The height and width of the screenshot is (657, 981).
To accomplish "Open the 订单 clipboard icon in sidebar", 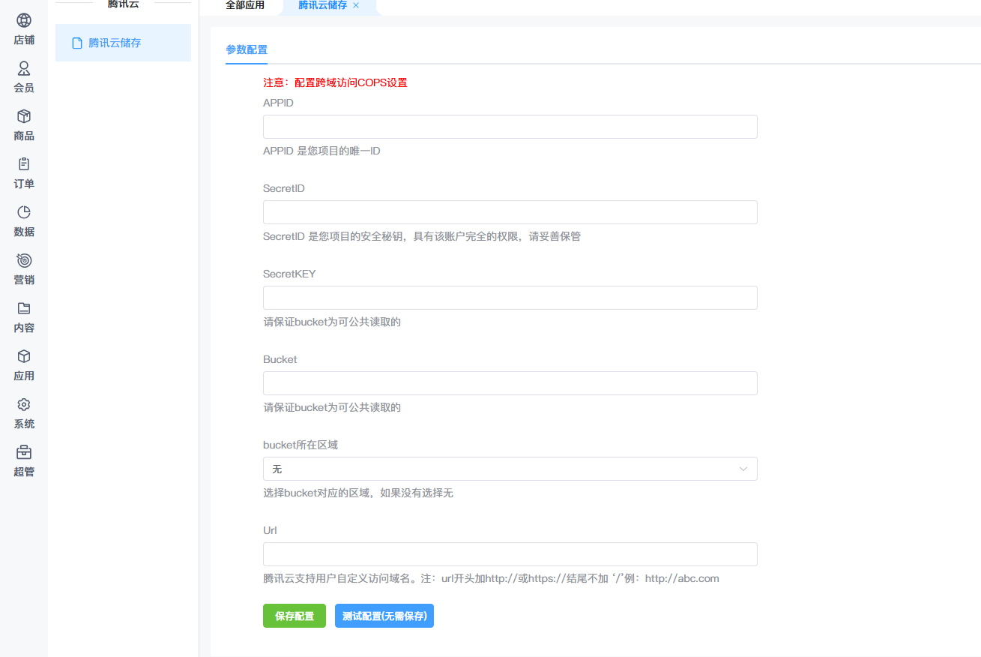I will pyautogui.click(x=24, y=164).
